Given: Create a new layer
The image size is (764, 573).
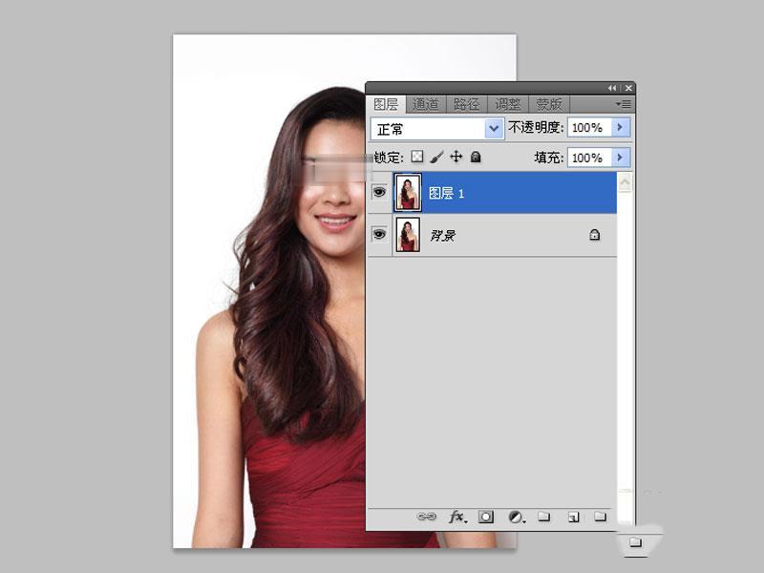Looking at the screenshot, I should (x=574, y=517).
